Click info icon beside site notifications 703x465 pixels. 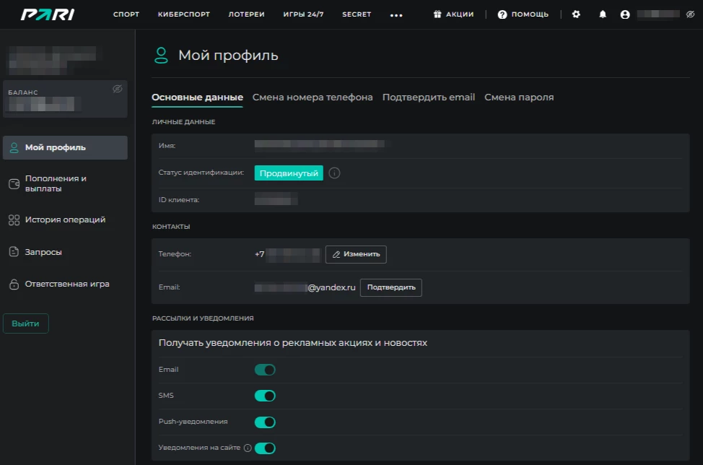(x=248, y=448)
